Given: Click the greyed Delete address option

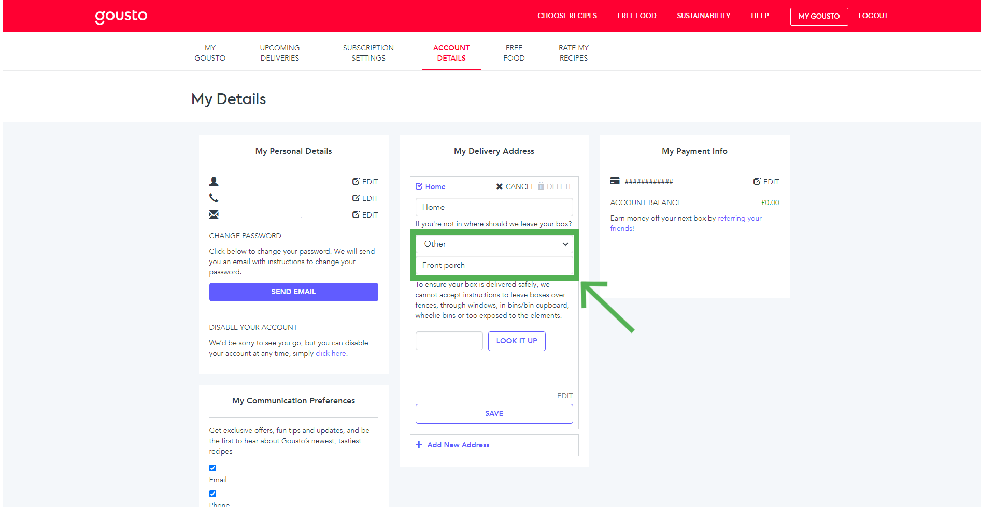Looking at the screenshot, I should tap(555, 186).
